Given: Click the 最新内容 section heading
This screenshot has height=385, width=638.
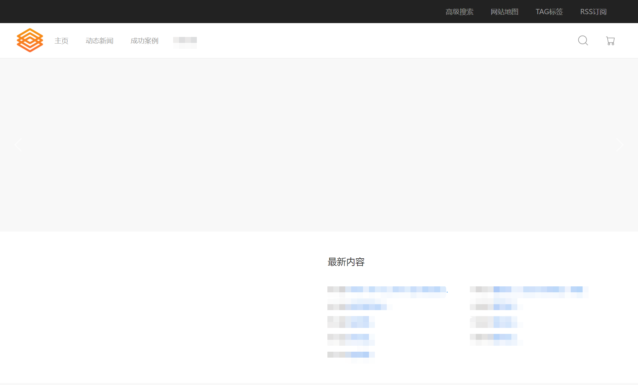Looking at the screenshot, I should tap(346, 262).
